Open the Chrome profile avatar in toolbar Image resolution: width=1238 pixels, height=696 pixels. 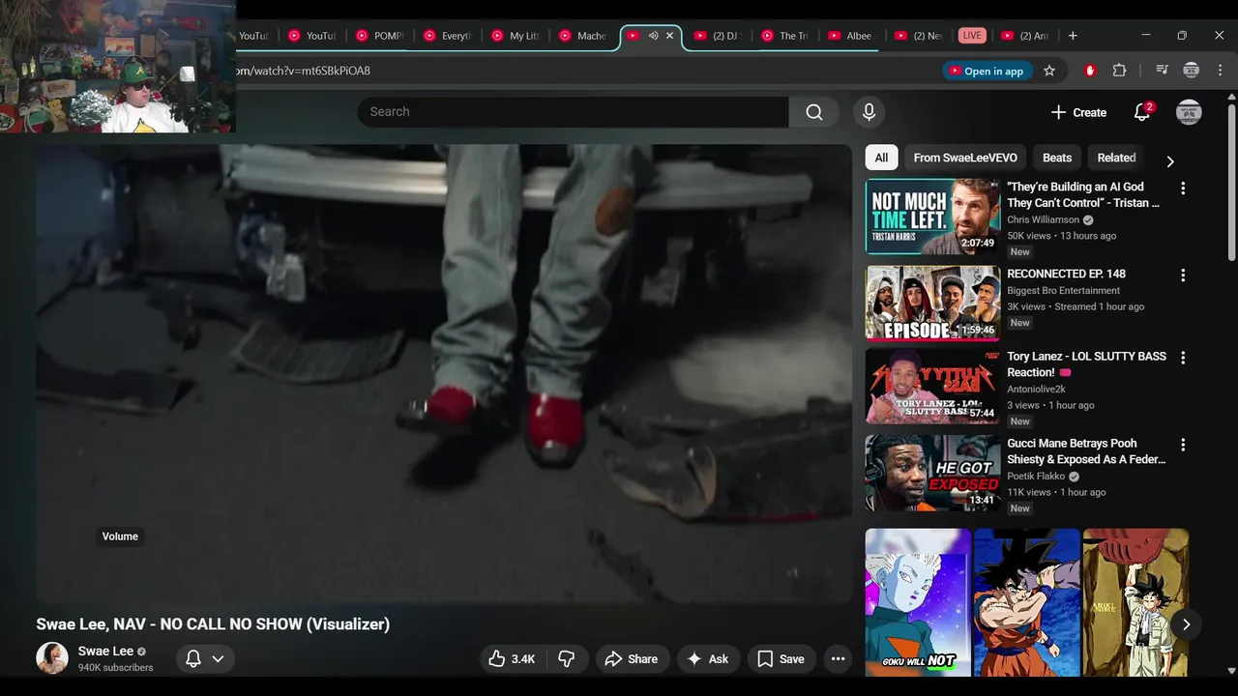tap(1192, 71)
